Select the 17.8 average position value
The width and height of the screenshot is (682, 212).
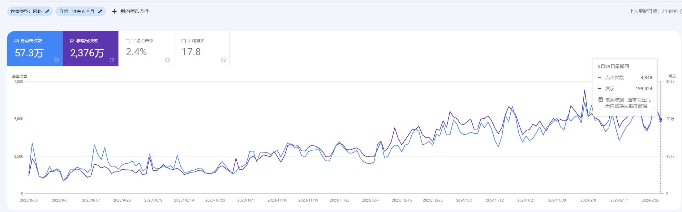191,52
